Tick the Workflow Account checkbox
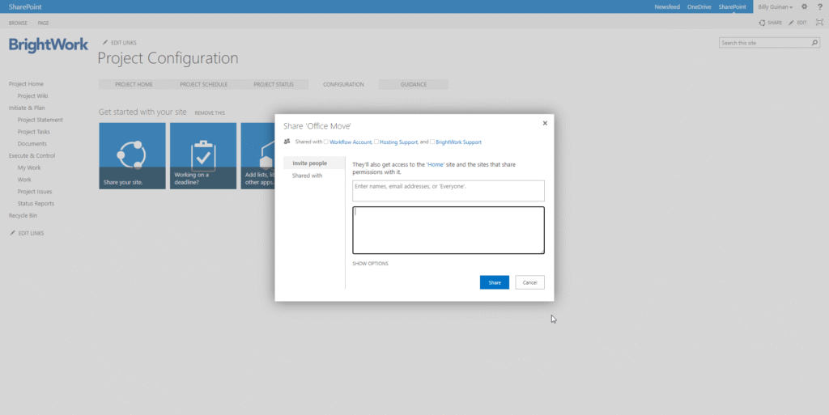Image resolution: width=829 pixels, height=415 pixels. (x=326, y=142)
